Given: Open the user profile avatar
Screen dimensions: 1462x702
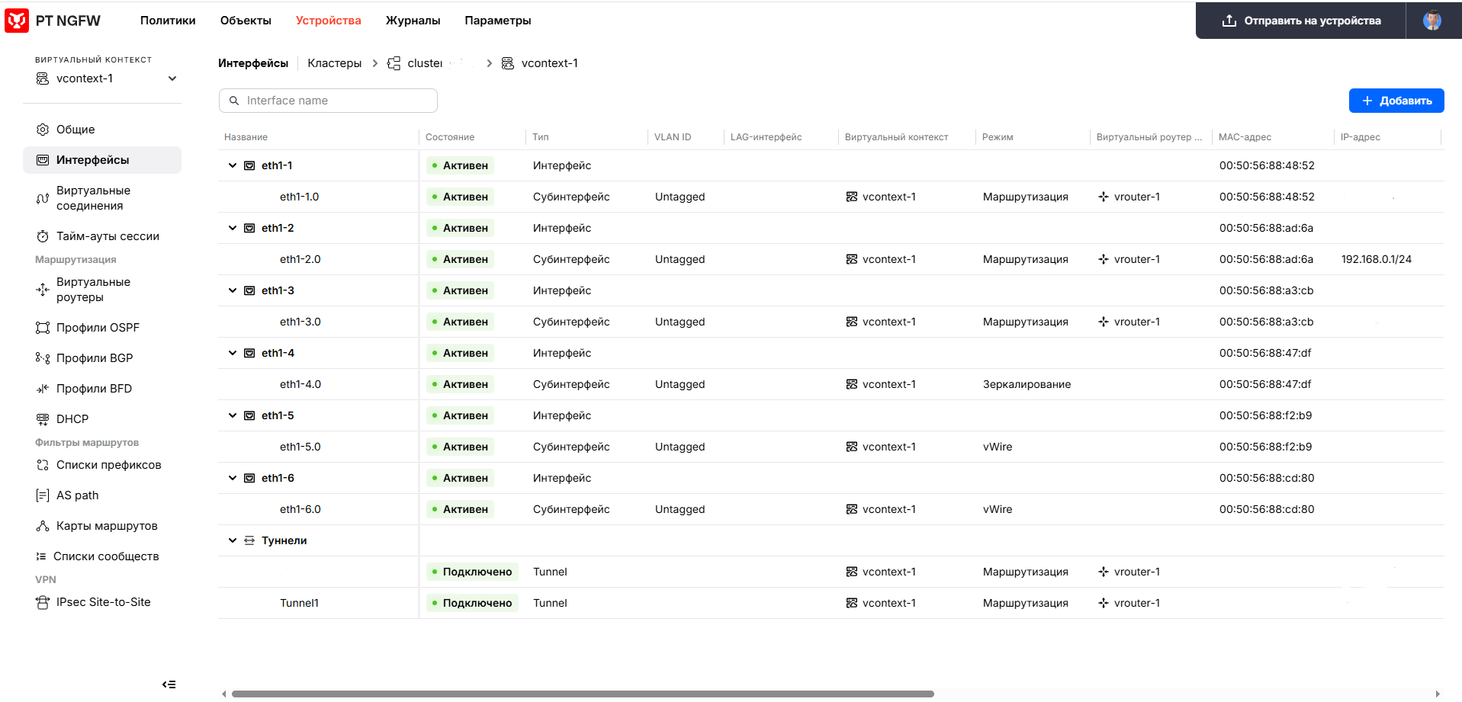Looking at the screenshot, I should (1431, 21).
